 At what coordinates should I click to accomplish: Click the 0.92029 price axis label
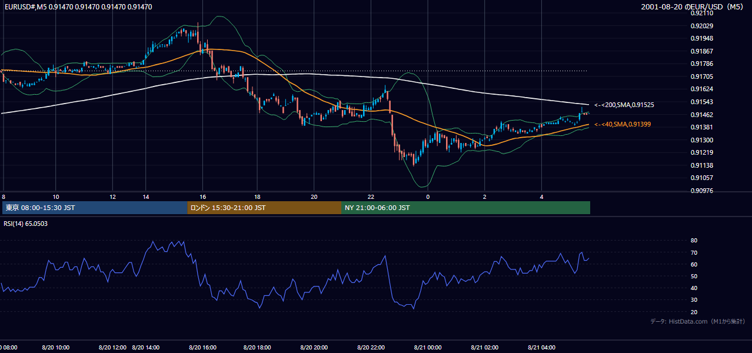[x=703, y=26]
